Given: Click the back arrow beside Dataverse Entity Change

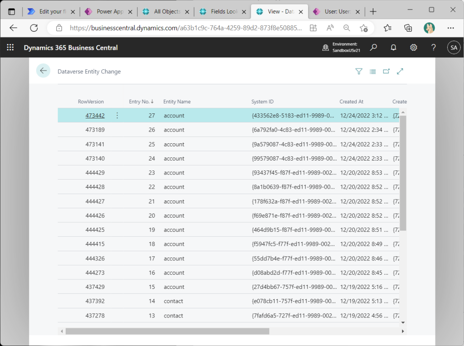Looking at the screenshot, I should [43, 71].
